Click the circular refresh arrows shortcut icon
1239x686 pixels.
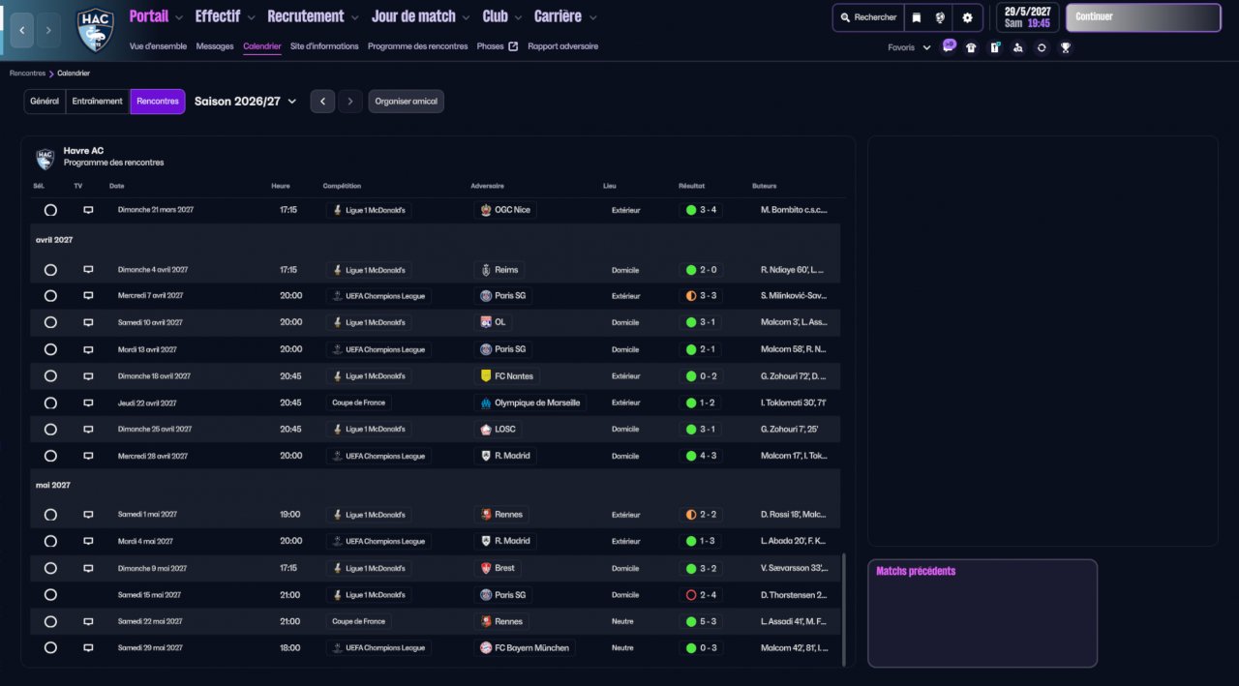(x=1042, y=47)
